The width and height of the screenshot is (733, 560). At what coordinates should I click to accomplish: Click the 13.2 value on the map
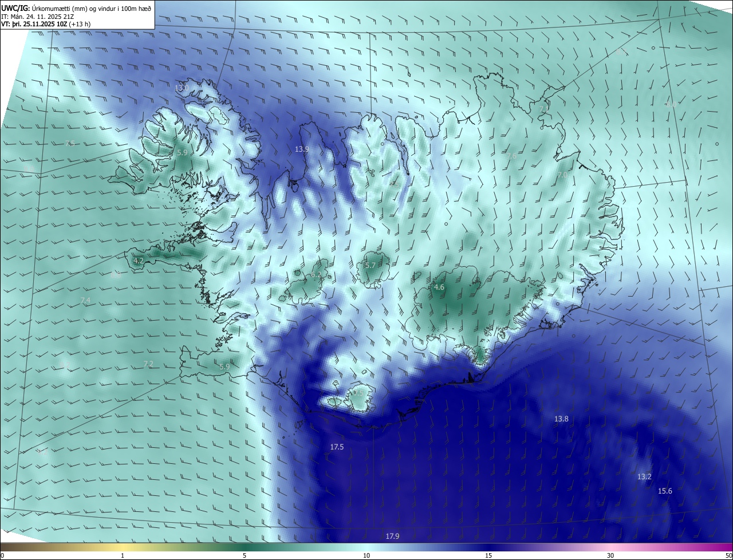point(644,477)
